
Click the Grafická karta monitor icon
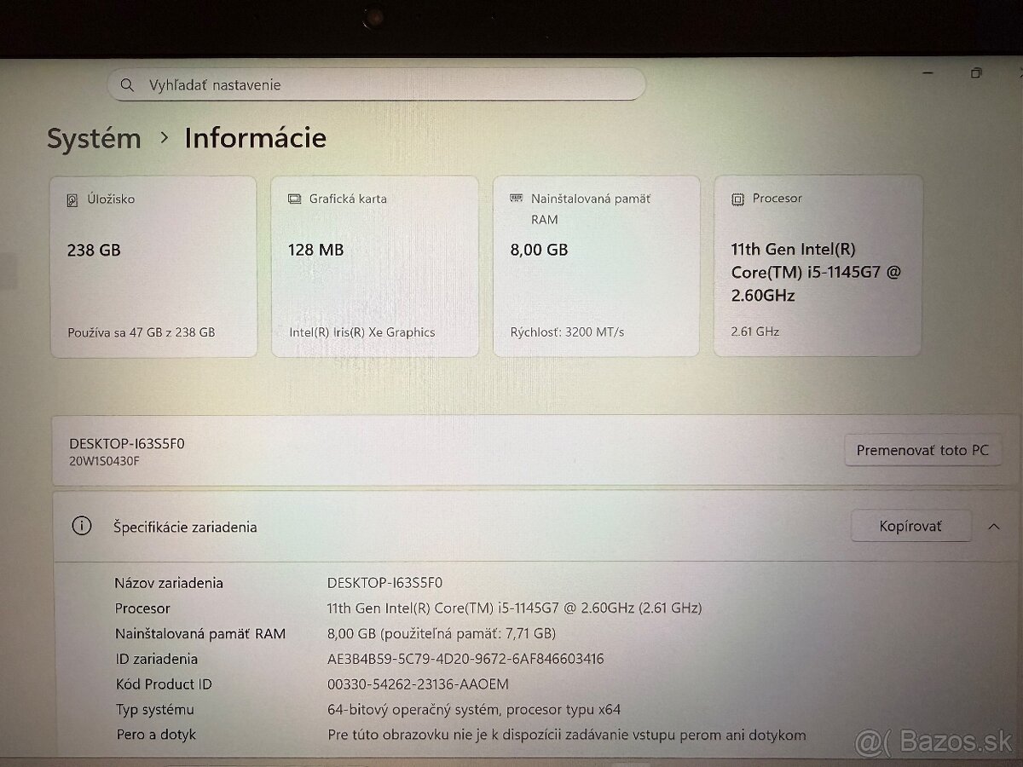click(294, 198)
